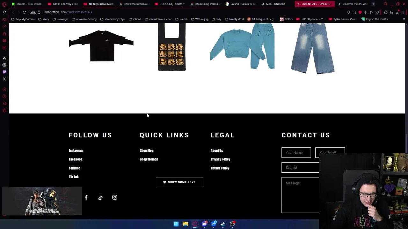408x229 pixels.
Task: Open the black long sleeve product thumbnail
Action: [x=101, y=45]
